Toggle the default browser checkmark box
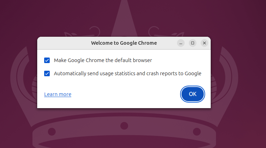266x148 pixels. tap(47, 60)
